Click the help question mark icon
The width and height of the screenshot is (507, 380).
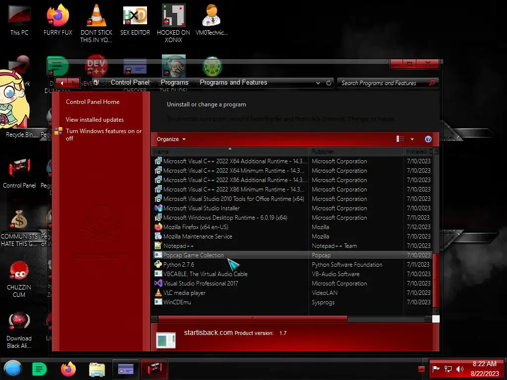click(x=428, y=139)
